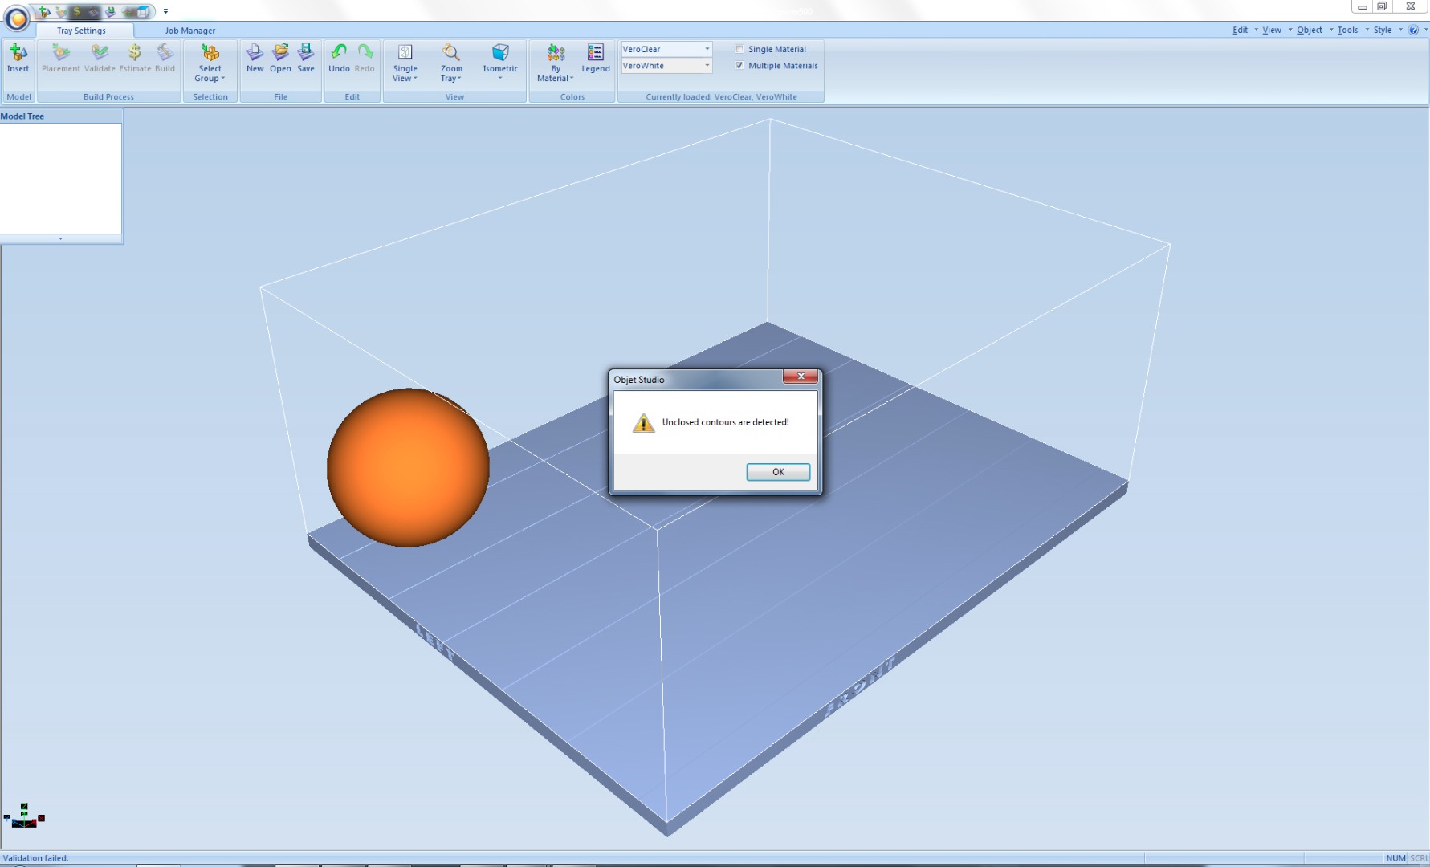Image resolution: width=1430 pixels, height=867 pixels.
Task: Click 'Currently loaded: VeroClear, VeroWhite' label
Action: pyautogui.click(x=721, y=97)
